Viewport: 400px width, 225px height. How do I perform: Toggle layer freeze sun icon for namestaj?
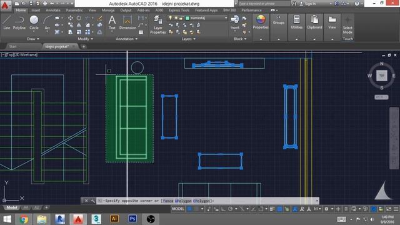176,18
